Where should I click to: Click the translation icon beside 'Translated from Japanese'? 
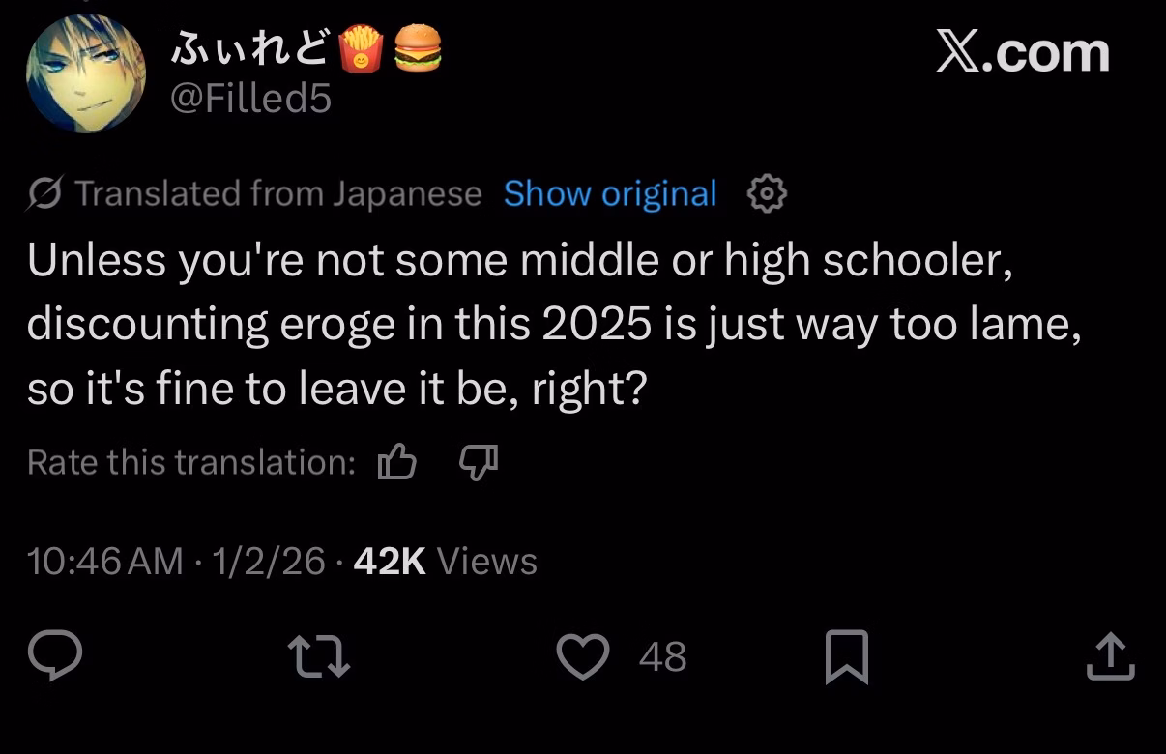pos(45,194)
